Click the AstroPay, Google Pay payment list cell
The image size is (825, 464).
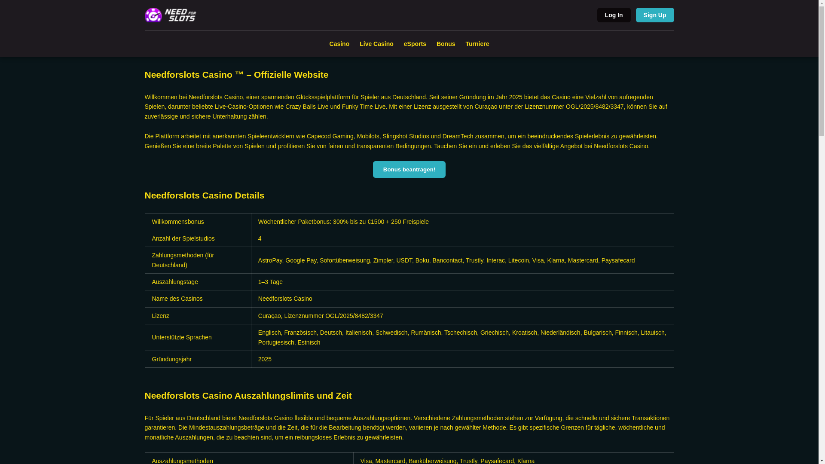click(x=462, y=260)
